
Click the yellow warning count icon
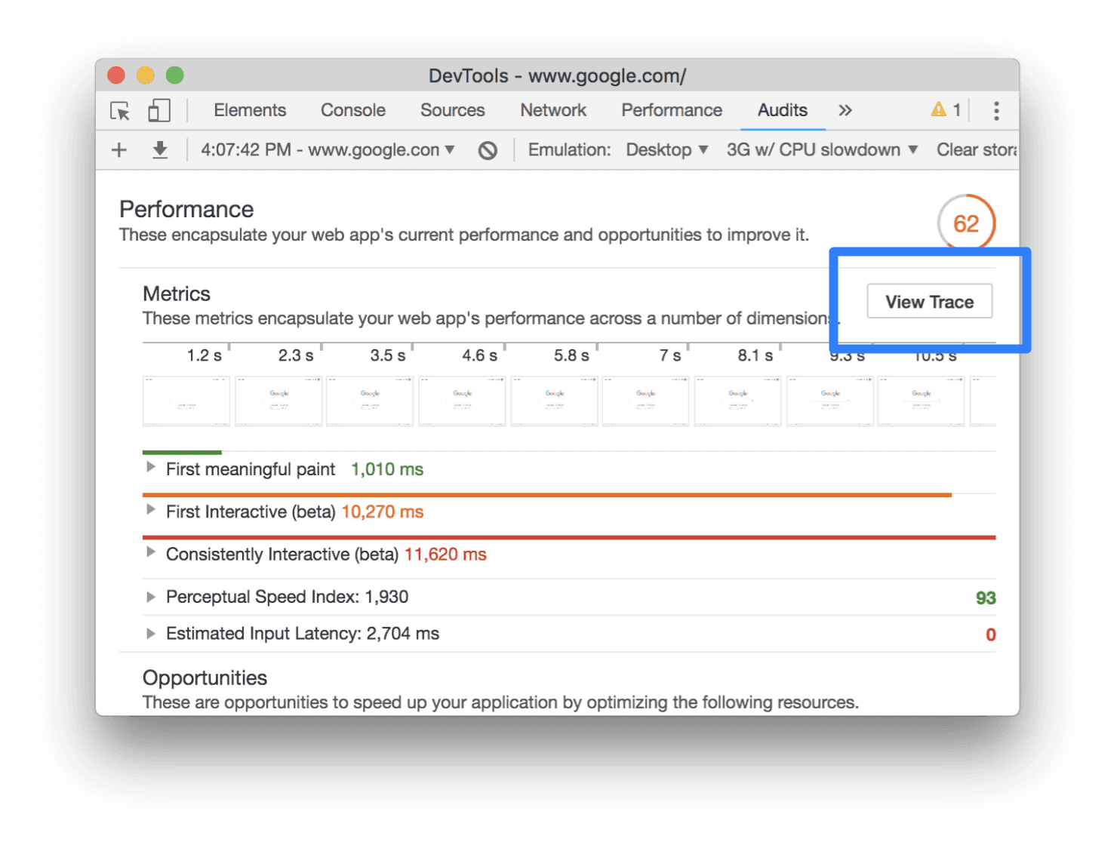[945, 110]
